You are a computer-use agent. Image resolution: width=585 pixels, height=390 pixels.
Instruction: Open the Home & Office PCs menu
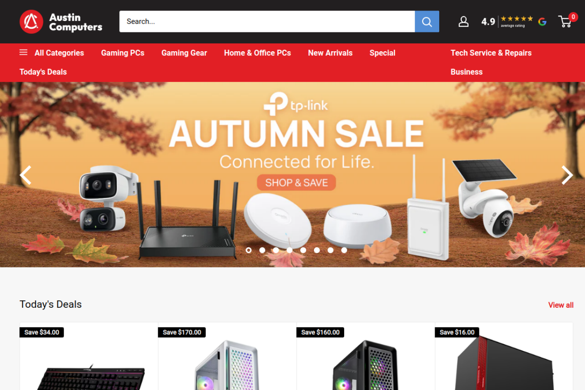tap(257, 53)
